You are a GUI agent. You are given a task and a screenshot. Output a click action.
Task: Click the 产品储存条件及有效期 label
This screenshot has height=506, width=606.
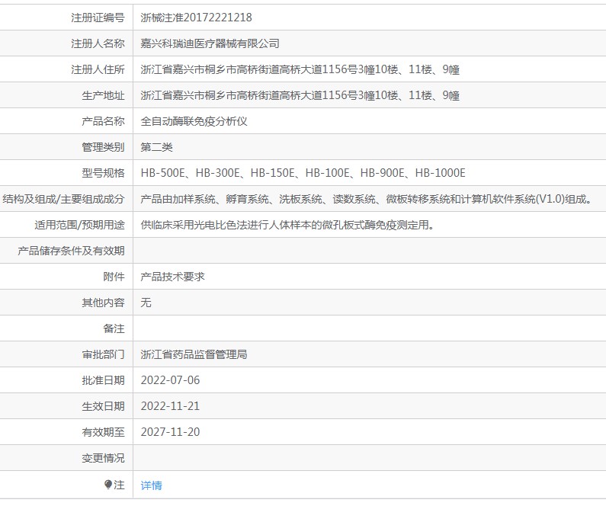tap(71, 251)
